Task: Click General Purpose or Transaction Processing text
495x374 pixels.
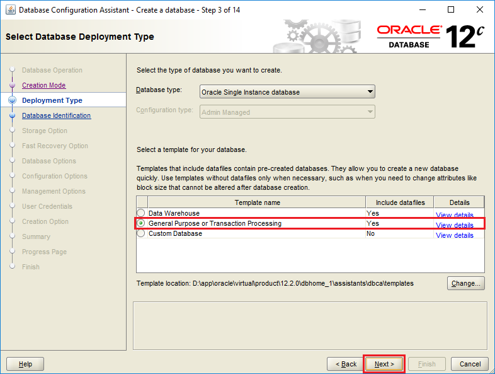Action: (x=215, y=223)
